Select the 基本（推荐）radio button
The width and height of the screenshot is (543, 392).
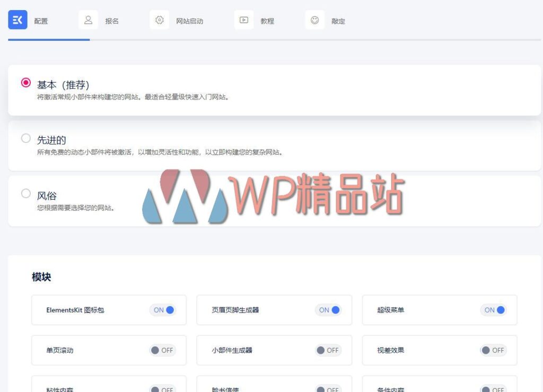tap(26, 83)
